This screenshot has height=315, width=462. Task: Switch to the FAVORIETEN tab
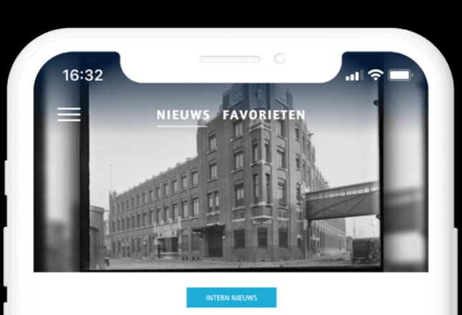tap(264, 115)
